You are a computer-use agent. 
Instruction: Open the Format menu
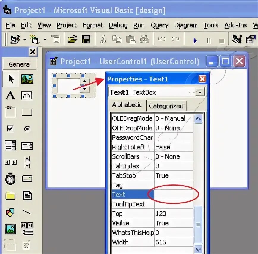(93, 25)
